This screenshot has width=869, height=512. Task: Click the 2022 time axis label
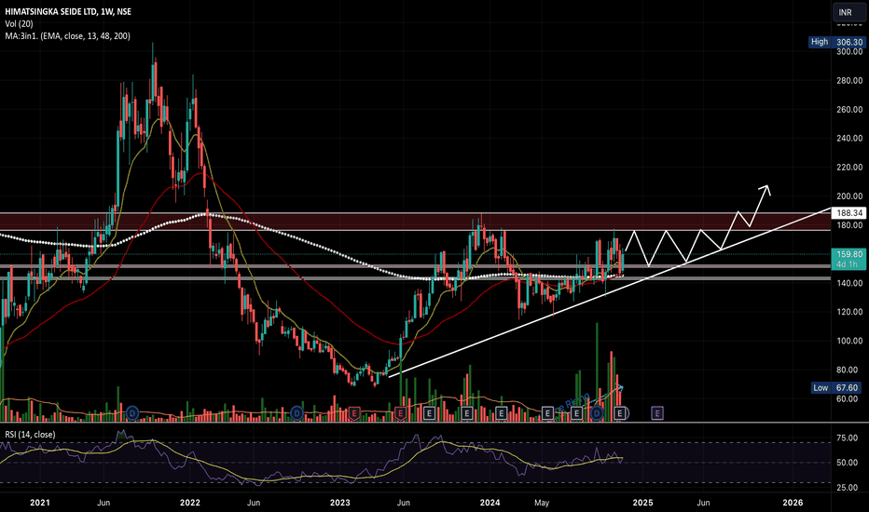tap(190, 503)
